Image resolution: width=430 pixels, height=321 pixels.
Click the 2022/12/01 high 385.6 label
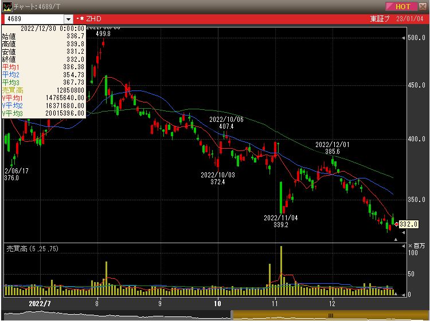332,148
